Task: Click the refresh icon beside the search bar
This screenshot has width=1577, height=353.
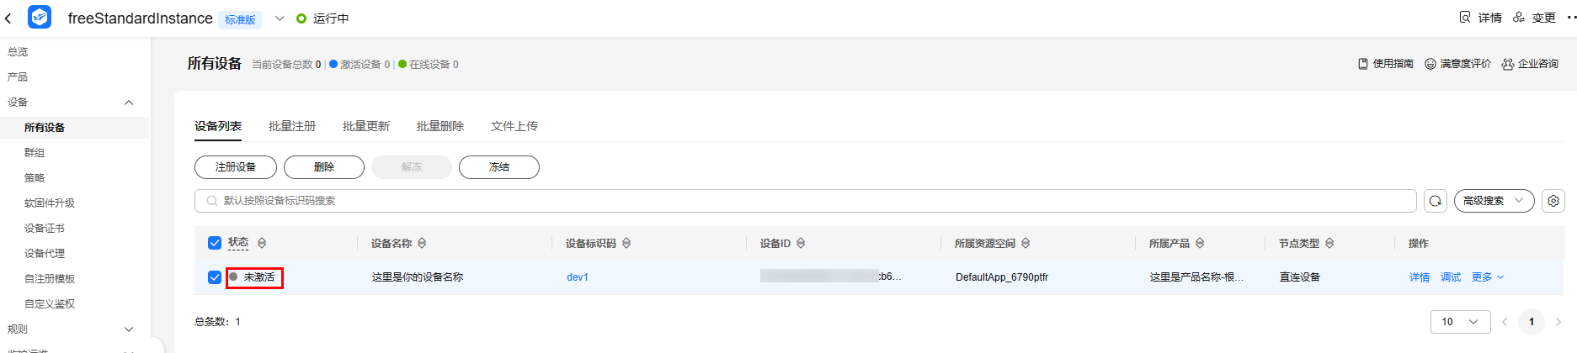Action: tap(1436, 201)
